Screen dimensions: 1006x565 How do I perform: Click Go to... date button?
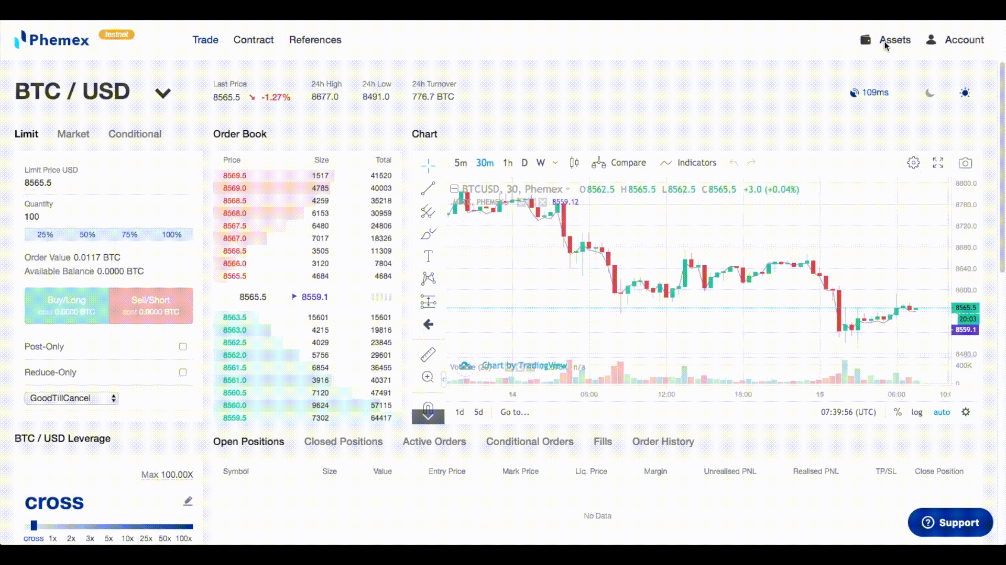(x=515, y=412)
